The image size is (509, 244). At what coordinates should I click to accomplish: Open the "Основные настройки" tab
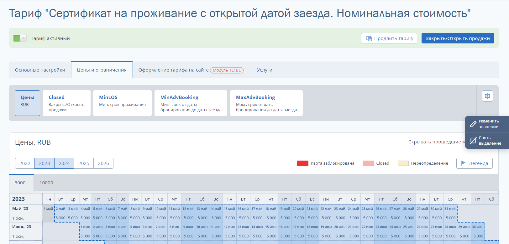click(40, 70)
